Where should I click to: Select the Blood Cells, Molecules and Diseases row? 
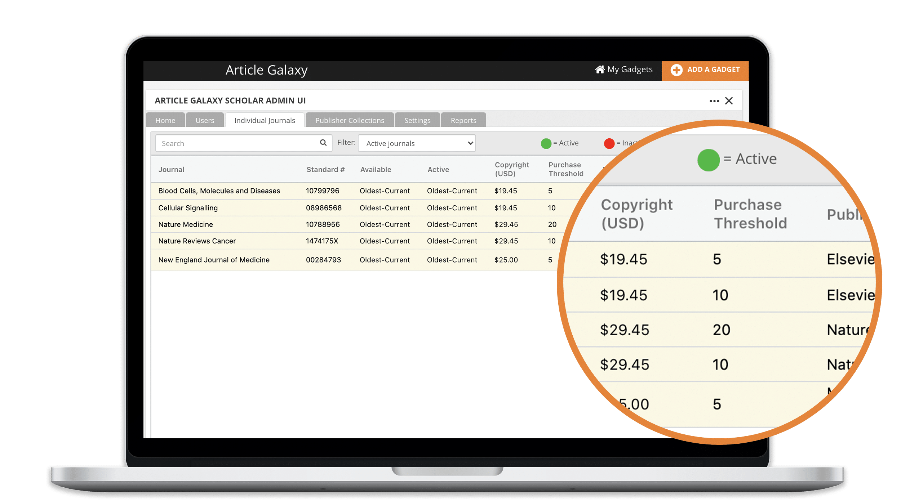pyautogui.click(x=219, y=191)
